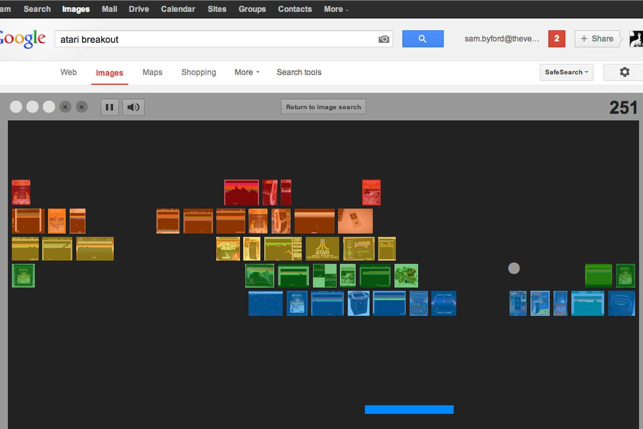Click the second lost-life X icon

(81, 107)
